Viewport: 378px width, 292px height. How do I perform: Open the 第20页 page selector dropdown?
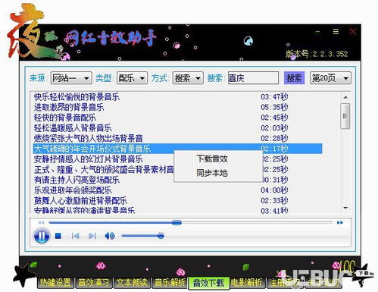330,78
